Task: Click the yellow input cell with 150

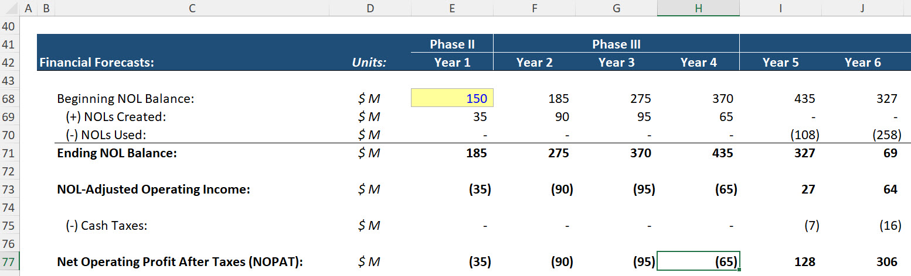Action: pyautogui.click(x=452, y=99)
